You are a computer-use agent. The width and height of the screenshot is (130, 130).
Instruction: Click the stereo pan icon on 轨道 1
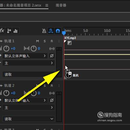pos(27,48)
